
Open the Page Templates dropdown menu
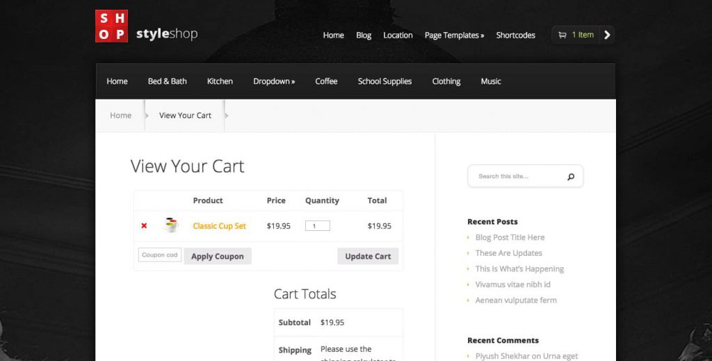[x=454, y=35]
